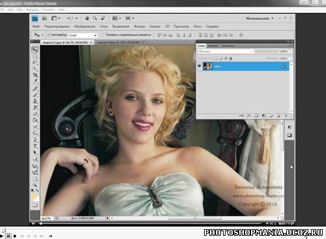Image resolution: width=326 pixels, height=239 pixels.
Task: Open the Просмотр menu
Action: 181,26
